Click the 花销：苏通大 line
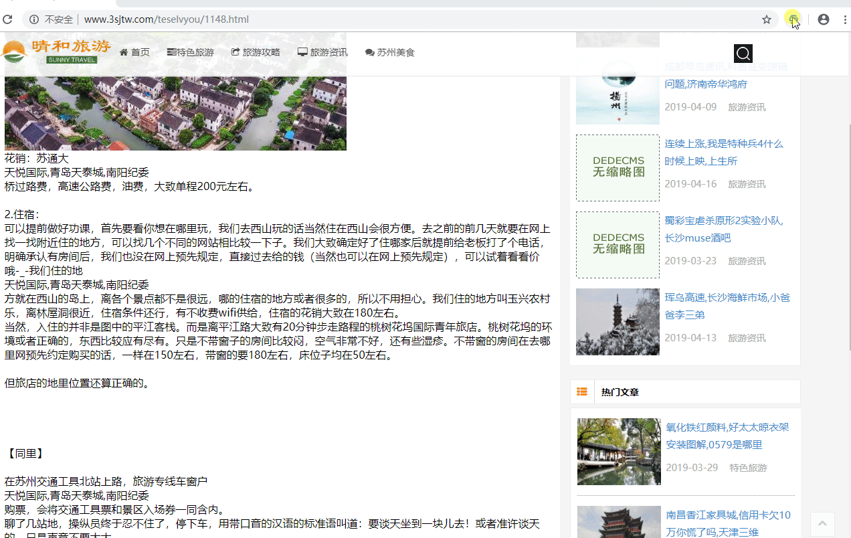The image size is (851, 538). click(37, 159)
